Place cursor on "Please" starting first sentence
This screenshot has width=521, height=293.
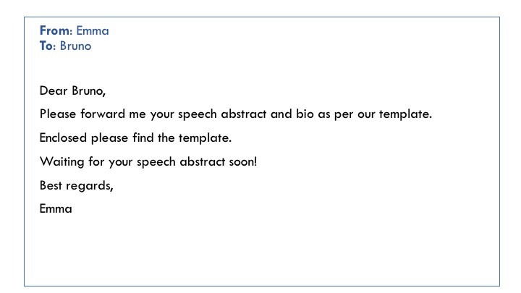(x=58, y=114)
